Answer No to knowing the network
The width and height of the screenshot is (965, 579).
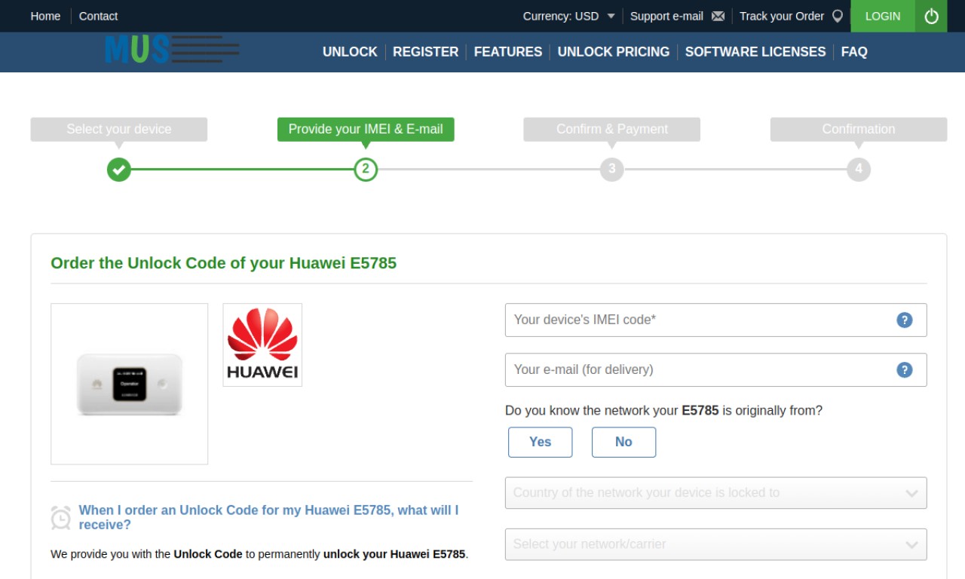pos(623,442)
